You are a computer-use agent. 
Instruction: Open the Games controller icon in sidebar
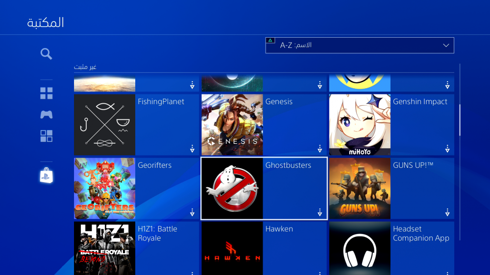[x=46, y=115]
